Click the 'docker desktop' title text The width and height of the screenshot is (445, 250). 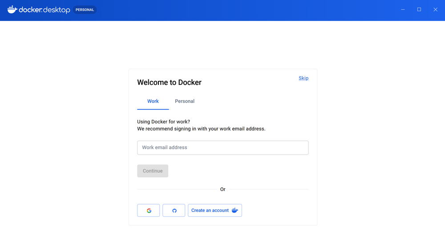tap(44, 10)
